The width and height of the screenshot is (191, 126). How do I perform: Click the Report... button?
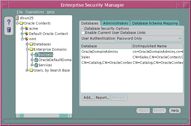coord(102,98)
